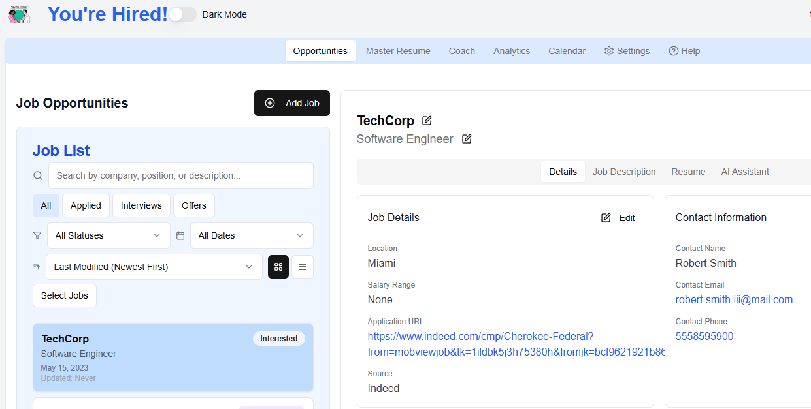Screen dimensions: 811x409
Task: Open the All Dates dropdown
Action: click(x=252, y=235)
